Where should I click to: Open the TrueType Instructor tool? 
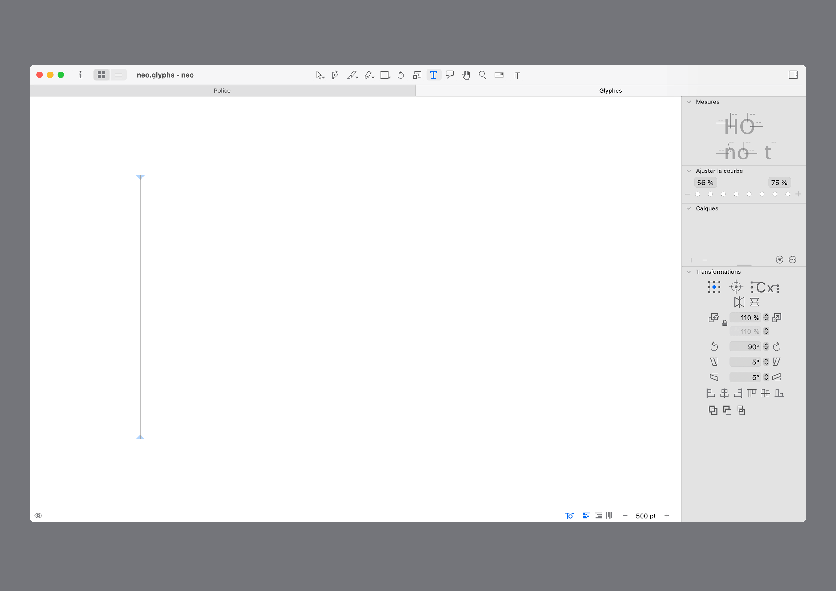516,75
